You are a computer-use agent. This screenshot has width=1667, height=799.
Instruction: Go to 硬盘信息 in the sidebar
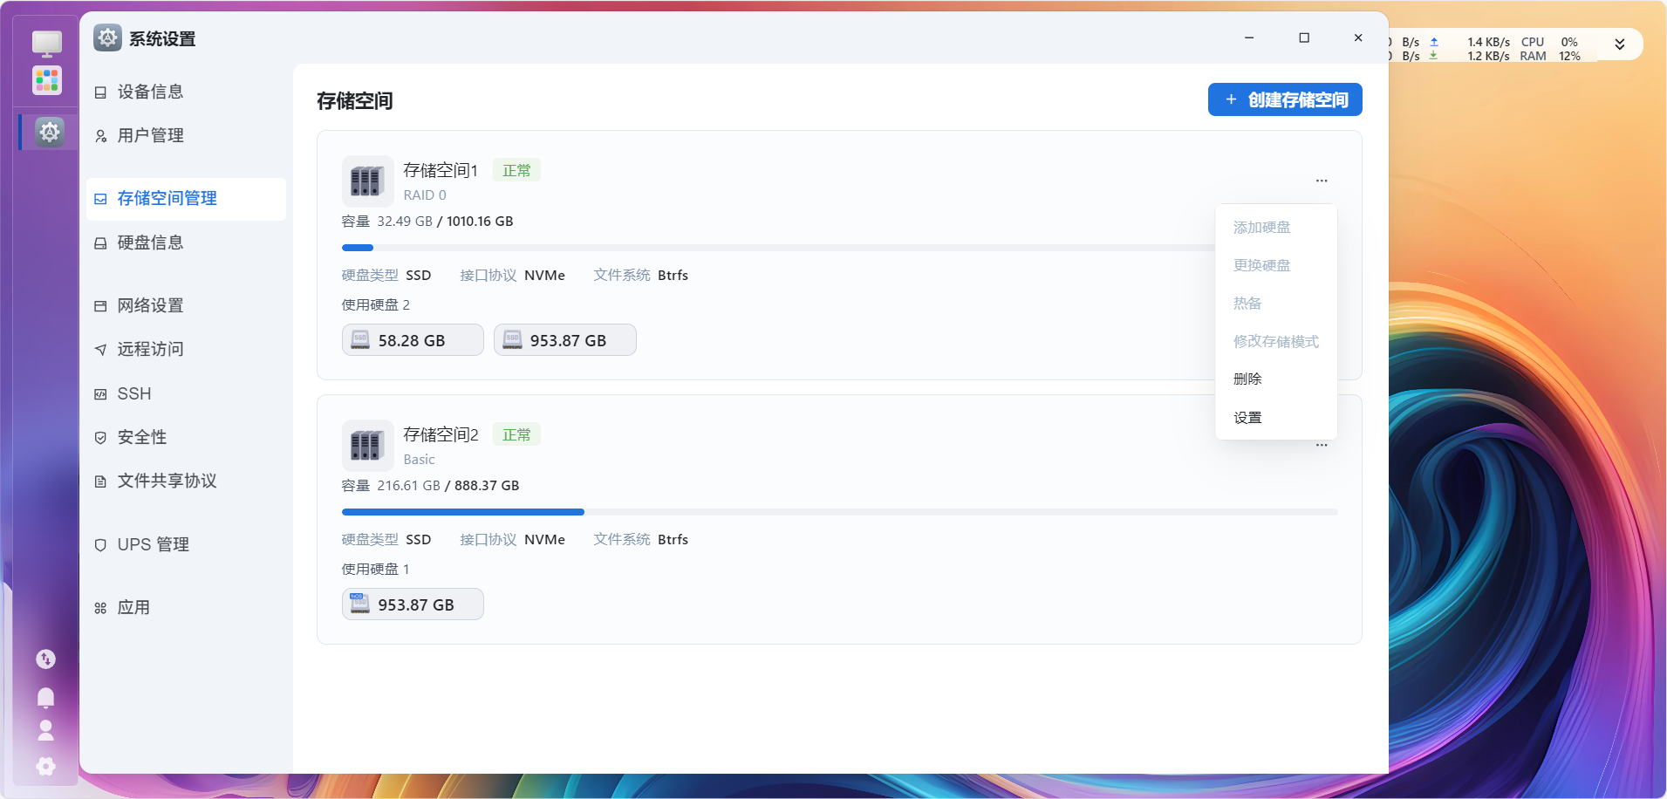(x=151, y=242)
